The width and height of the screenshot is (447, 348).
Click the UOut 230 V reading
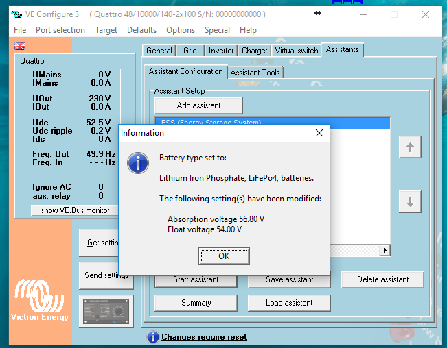click(x=71, y=99)
